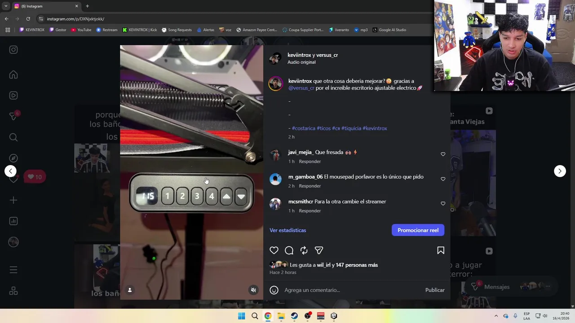575x323 pixels.
Task: Open direct messages icon in sidebar
Action: point(13,116)
